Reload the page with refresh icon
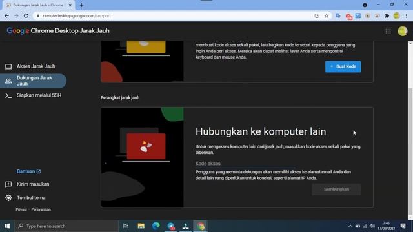Viewport: 413px width, 232px height. [26, 15]
